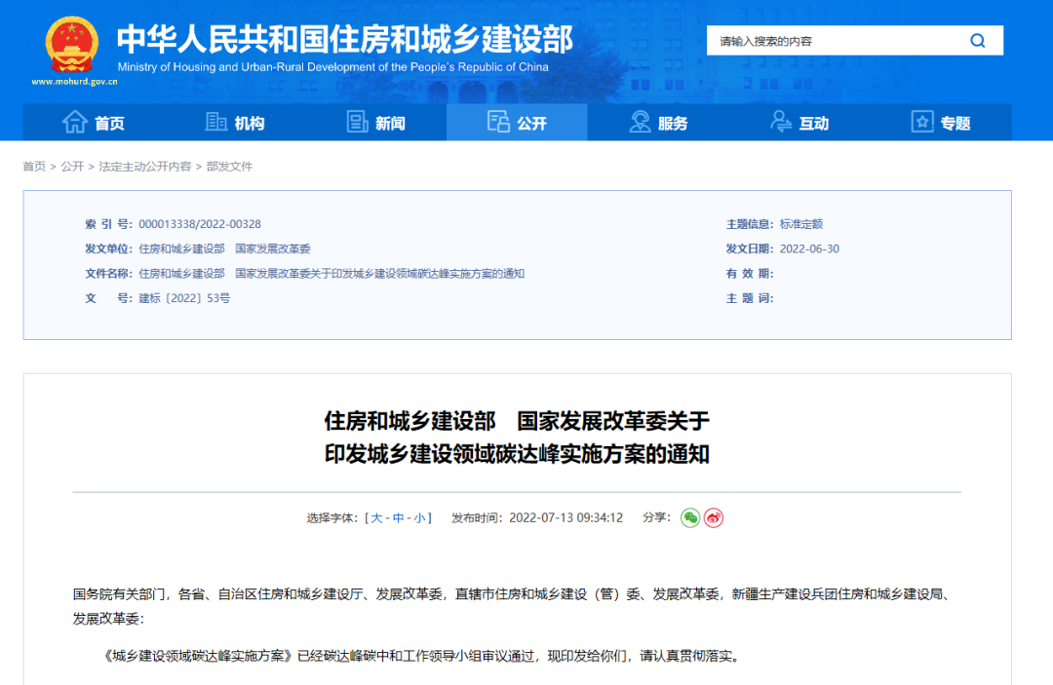
Task: Open the 服务 navigation tab
Action: 658,122
